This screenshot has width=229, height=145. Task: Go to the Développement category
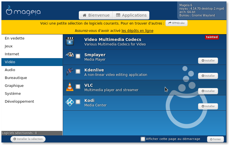(32, 102)
